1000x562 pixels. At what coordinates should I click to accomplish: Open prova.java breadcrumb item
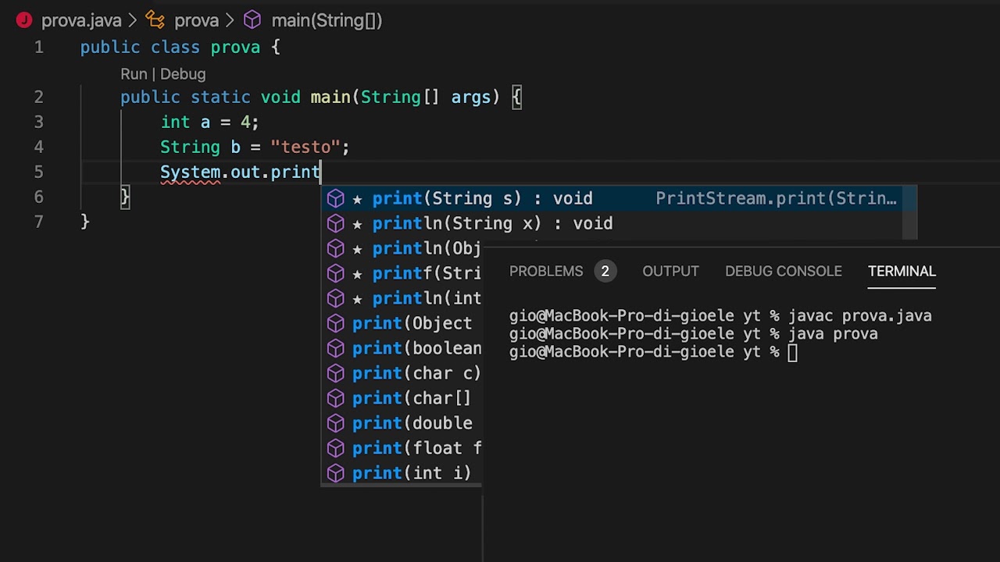click(81, 20)
